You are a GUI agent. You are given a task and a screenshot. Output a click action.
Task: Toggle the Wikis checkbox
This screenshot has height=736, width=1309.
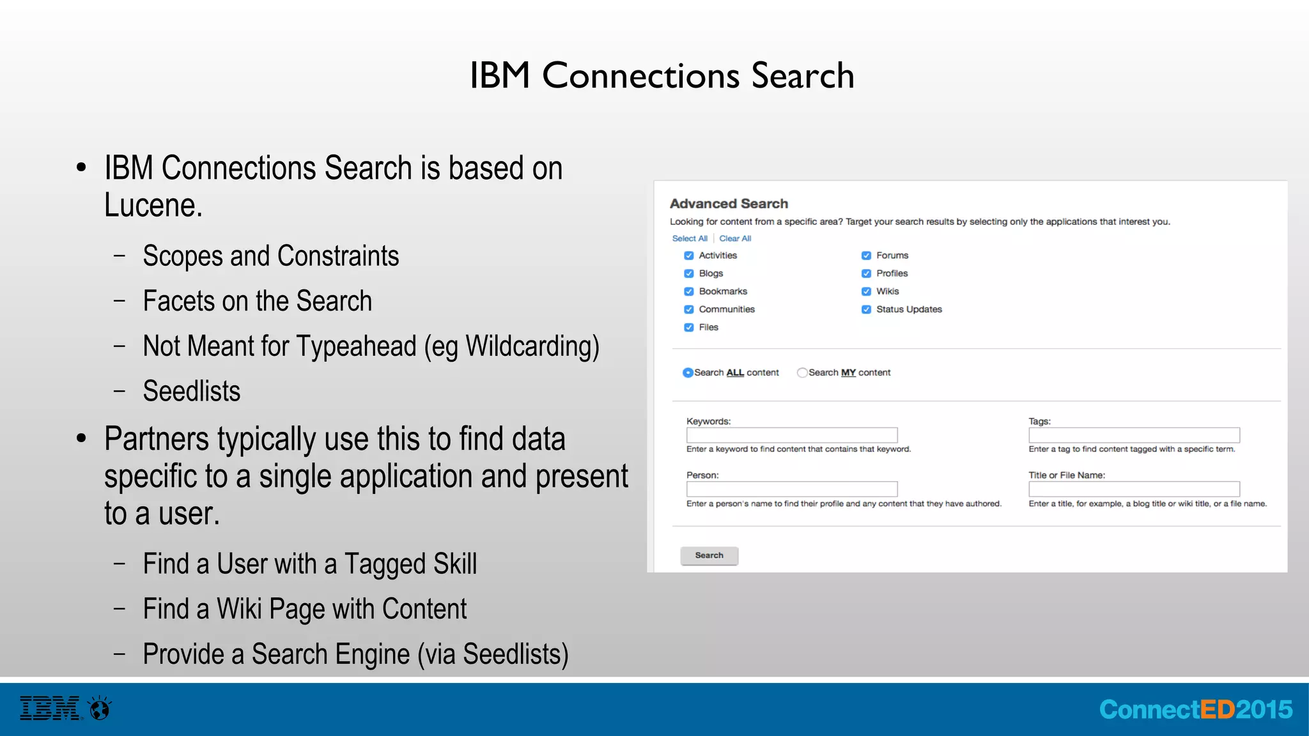866,291
